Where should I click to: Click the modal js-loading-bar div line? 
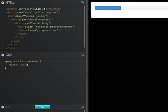(x=32, y=13)
